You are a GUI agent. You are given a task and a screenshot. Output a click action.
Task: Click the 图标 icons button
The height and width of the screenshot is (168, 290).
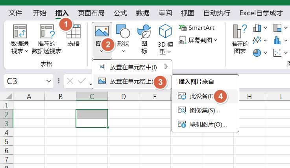pyautogui.click(x=144, y=39)
